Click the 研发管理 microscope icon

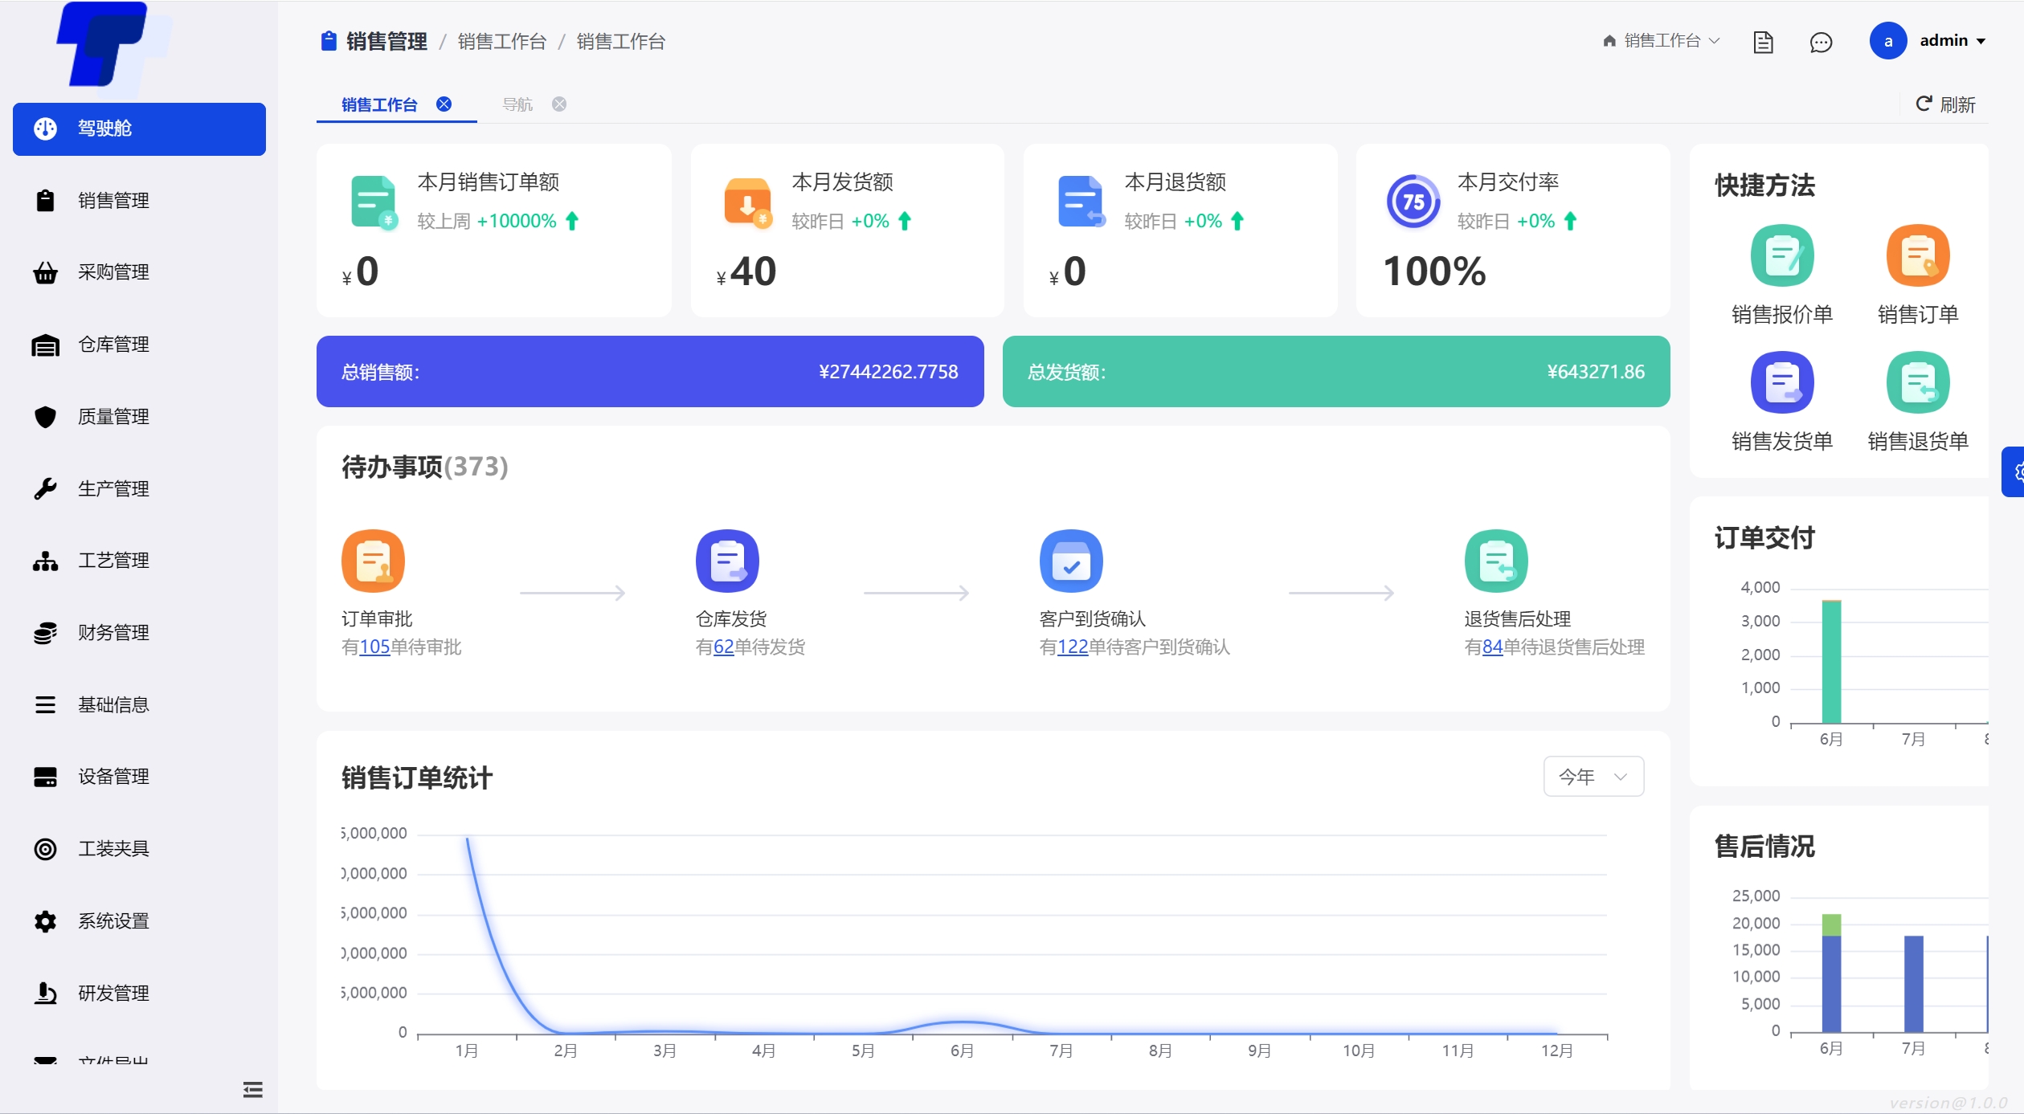click(x=46, y=994)
